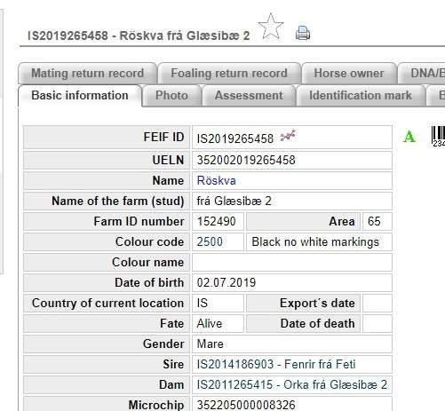Go to the Assessment tab
445x411 pixels.
tap(249, 96)
